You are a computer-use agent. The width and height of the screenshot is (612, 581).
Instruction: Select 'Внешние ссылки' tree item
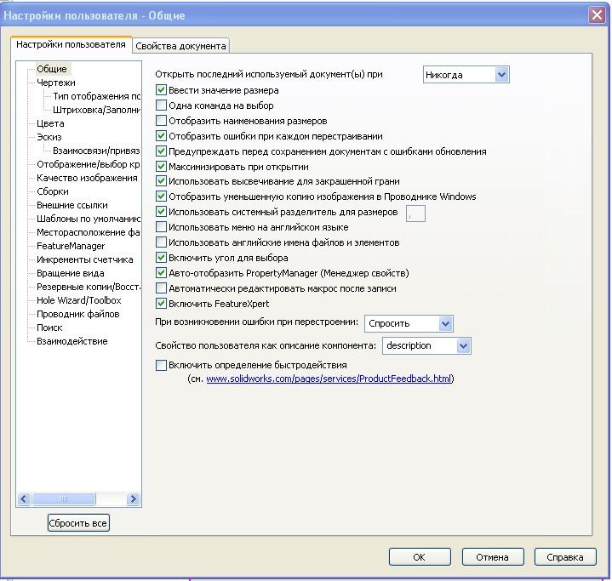(72, 205)
